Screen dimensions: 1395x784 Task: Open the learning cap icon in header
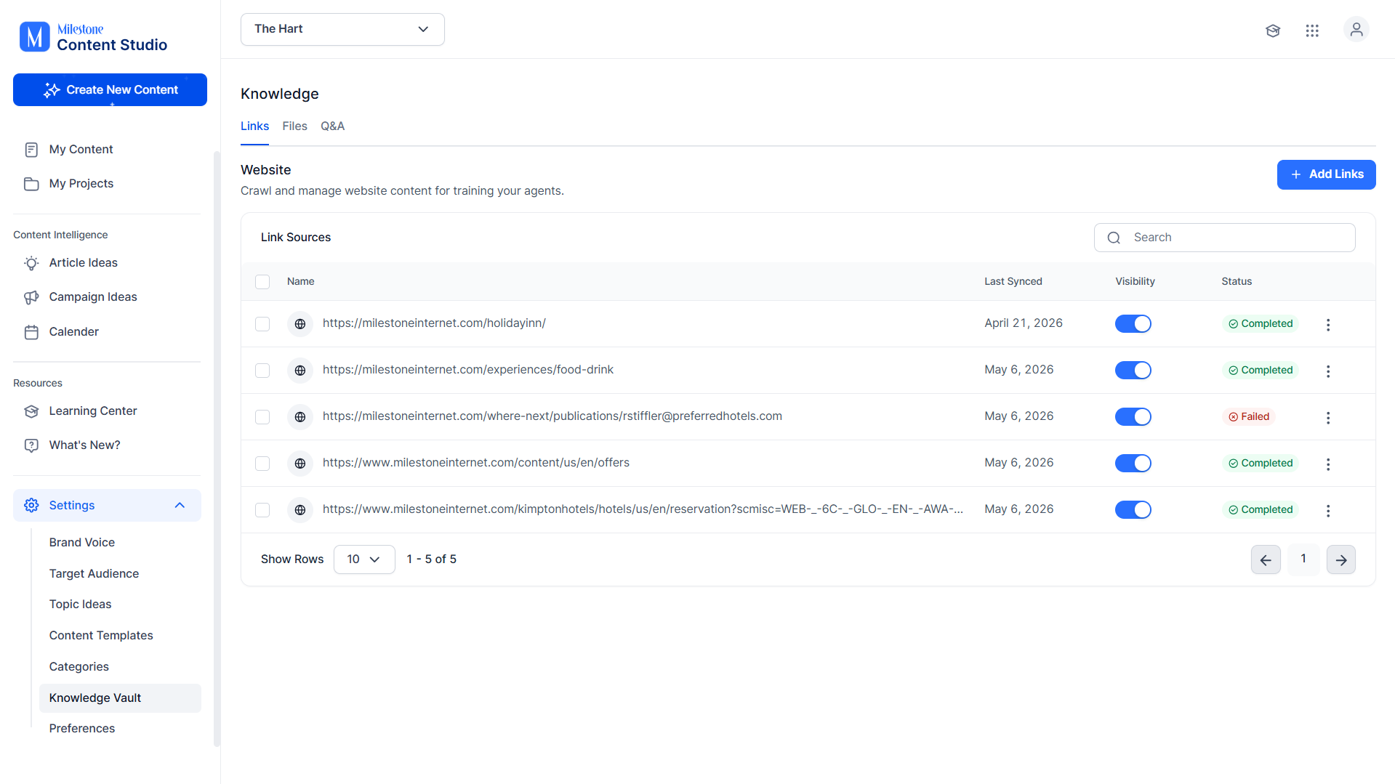[1273, 31]
